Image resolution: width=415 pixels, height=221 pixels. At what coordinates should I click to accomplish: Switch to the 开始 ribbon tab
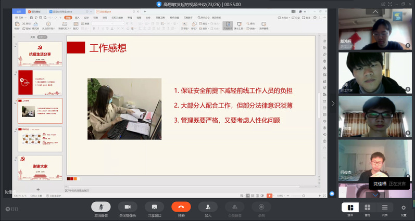pos(68,17)
